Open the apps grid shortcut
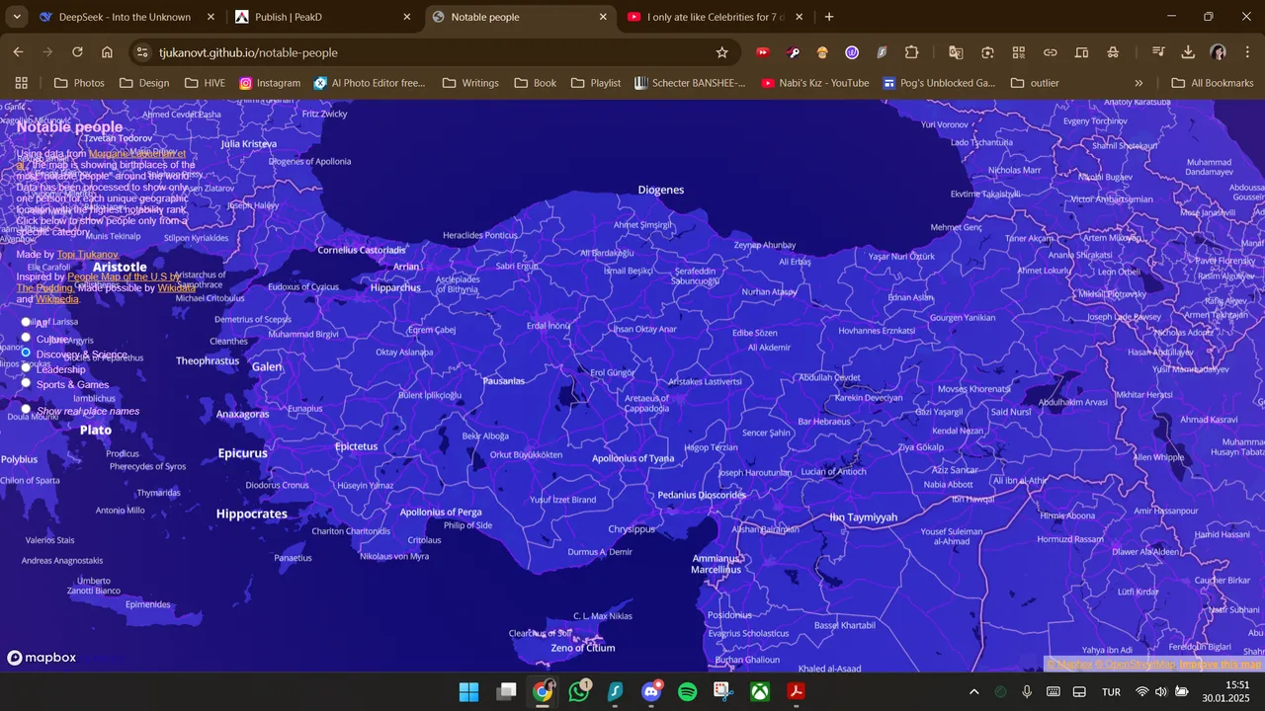The width and height of the screenshot is (1265, 711). tap(22, 83)
